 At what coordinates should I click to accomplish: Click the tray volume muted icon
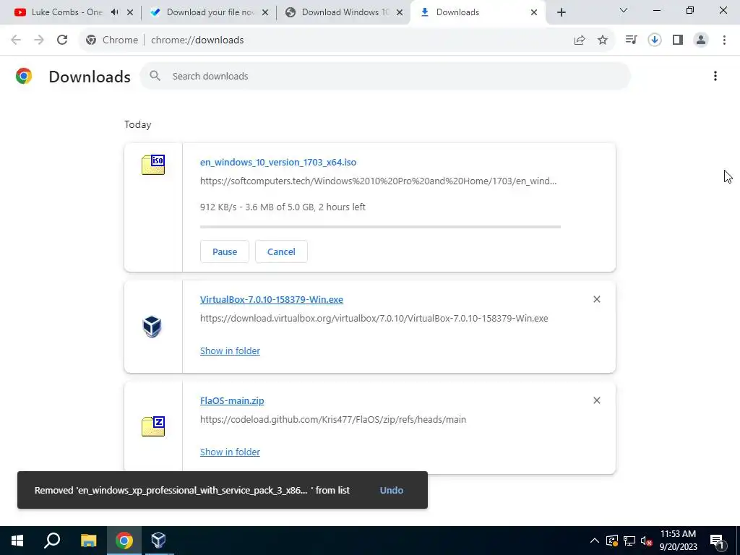point(646,541)
